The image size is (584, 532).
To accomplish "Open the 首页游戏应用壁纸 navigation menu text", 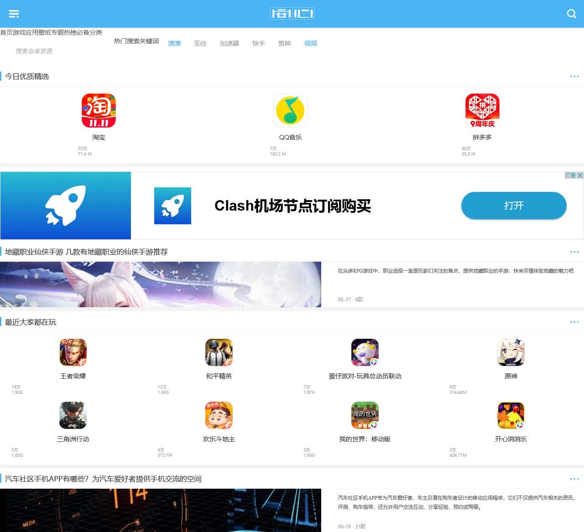I will 51,32.
